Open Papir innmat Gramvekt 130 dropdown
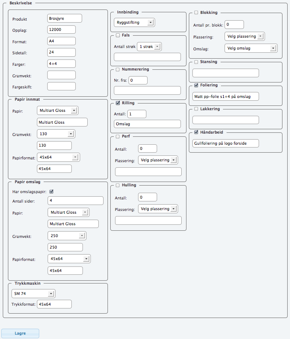The width and height of the screenshot is (290, 339). tap(56, 134)
